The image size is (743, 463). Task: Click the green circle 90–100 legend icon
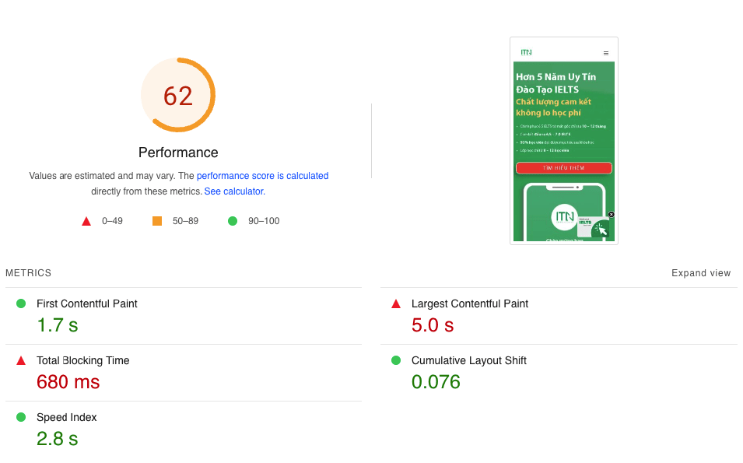click(232, 221)
